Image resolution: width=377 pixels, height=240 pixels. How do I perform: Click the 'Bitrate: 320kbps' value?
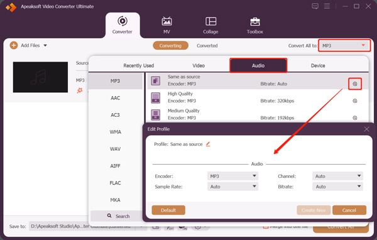coord(277,101)
